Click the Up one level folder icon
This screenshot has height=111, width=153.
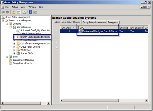(14, 12)
